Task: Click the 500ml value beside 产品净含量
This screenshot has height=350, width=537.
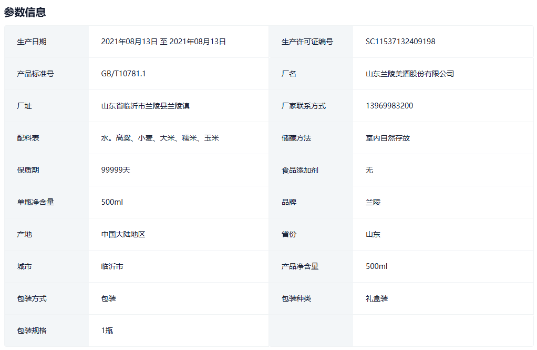Action: (x=376, y=266)
